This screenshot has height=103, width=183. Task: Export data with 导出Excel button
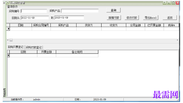(151, 18)
